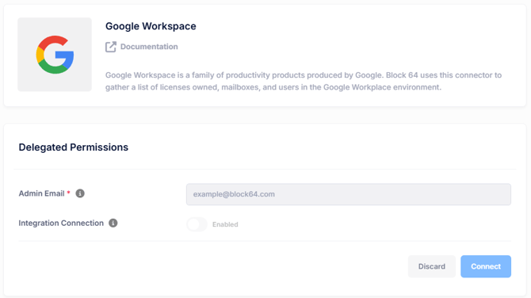
Task: Click the Enabled label beside the switch
Action: coord(225,224)
